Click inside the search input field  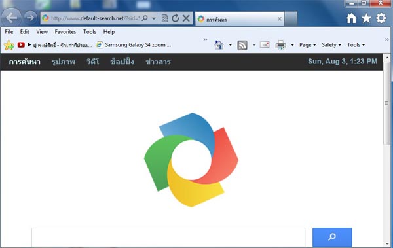tap(168, 238)
